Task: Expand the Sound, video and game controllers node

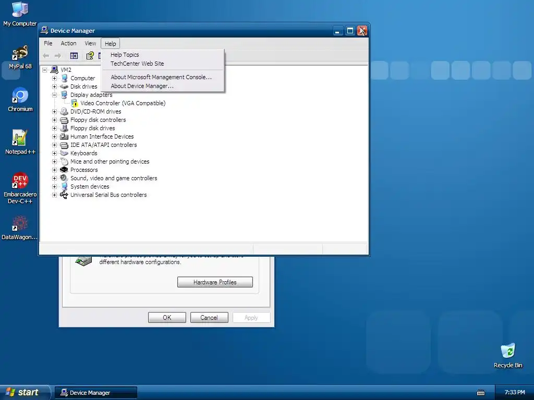Action: click(x=54, y=178)
